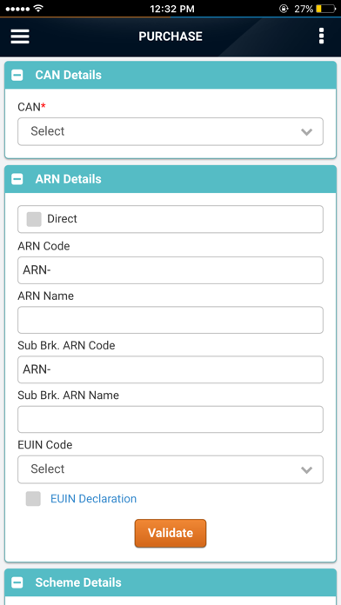
Task: Tap the PURCHASE page title
Action: click(170, 37)
